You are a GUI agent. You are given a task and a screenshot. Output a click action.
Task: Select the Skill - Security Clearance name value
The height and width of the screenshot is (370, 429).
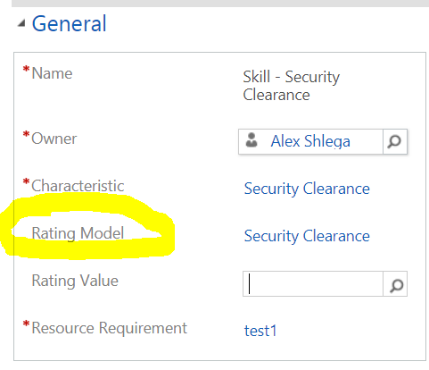pos(292,86)
